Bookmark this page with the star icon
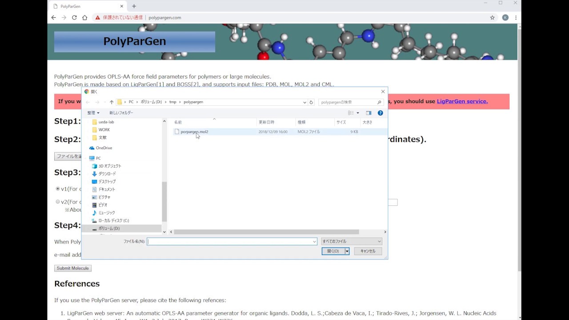 [492, 17]
